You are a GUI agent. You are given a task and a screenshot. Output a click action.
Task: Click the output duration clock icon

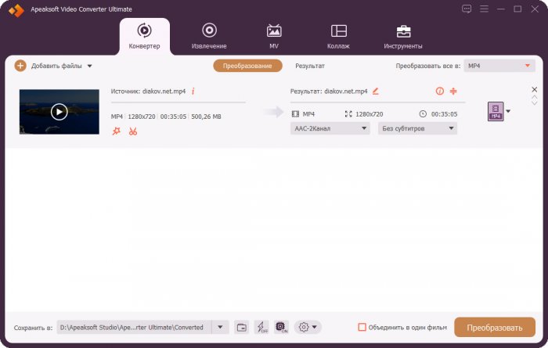pyautogui.click(x=423, y=114)
